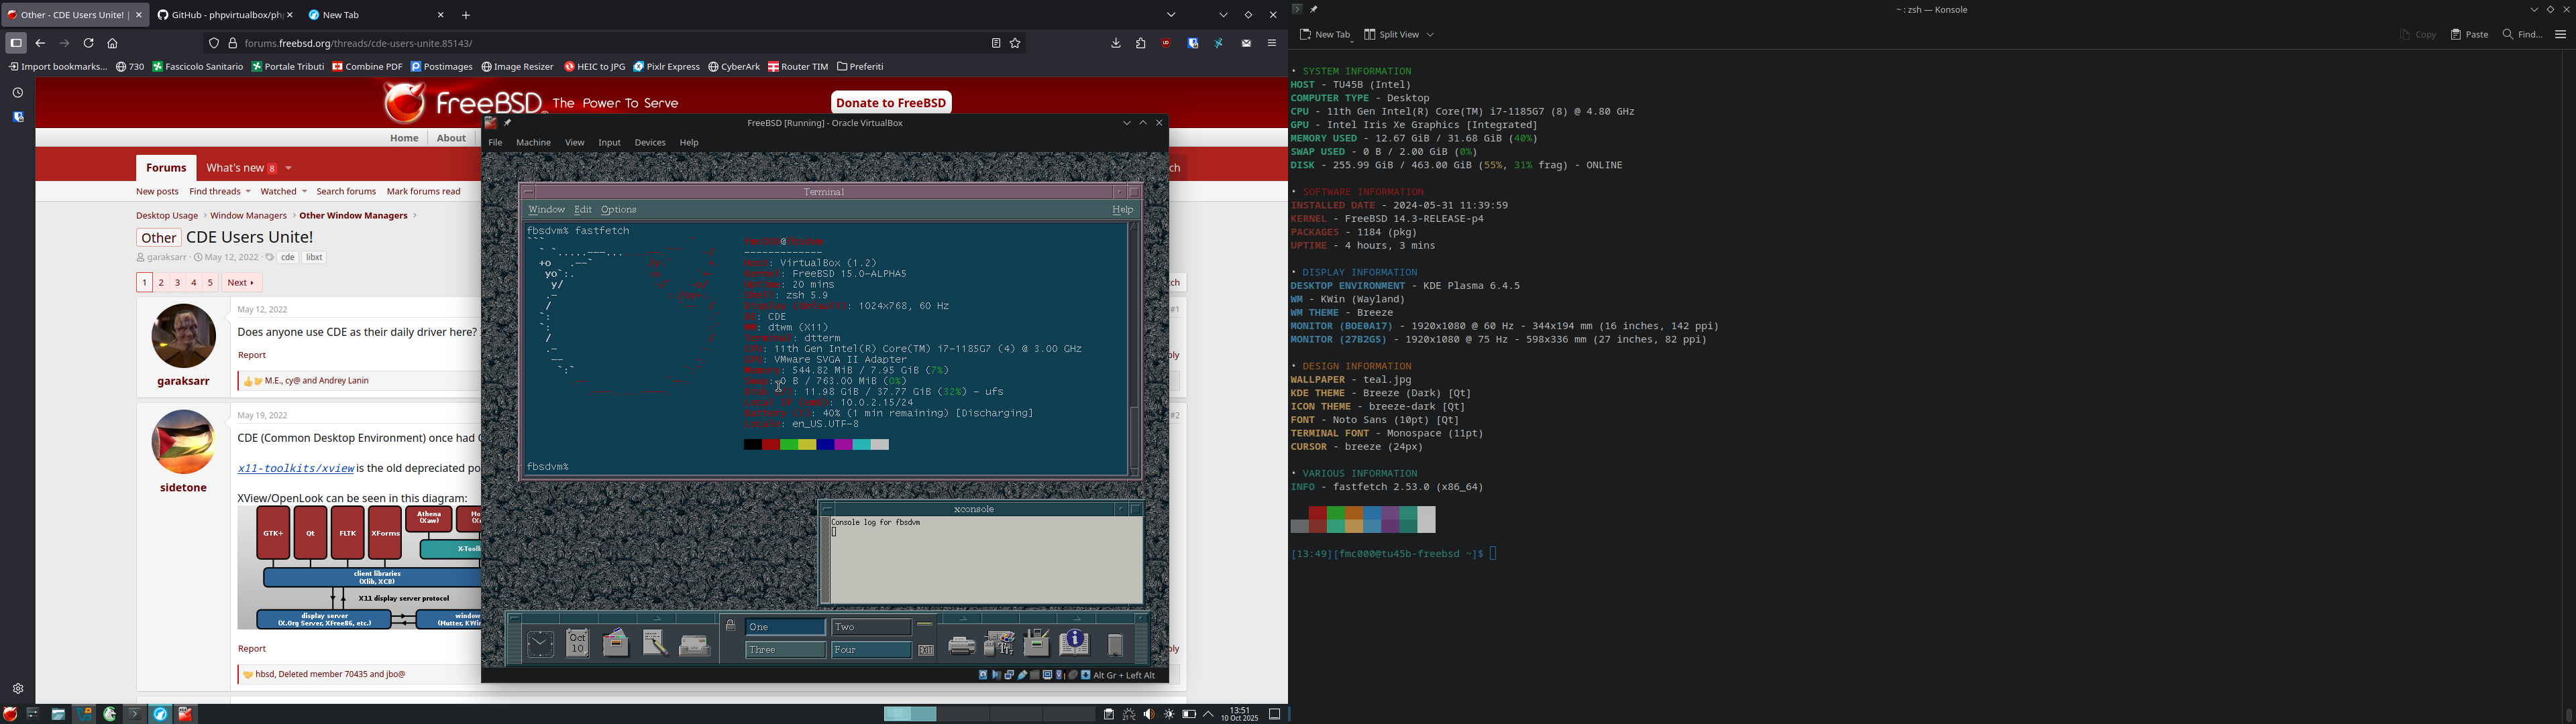Click the CDE printer icon in panel

pos(961,645)
